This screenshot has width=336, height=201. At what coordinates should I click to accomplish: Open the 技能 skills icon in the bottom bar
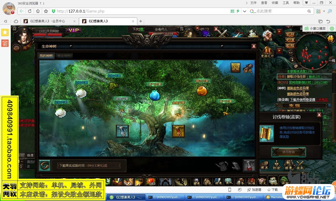(x=218, y=181)
